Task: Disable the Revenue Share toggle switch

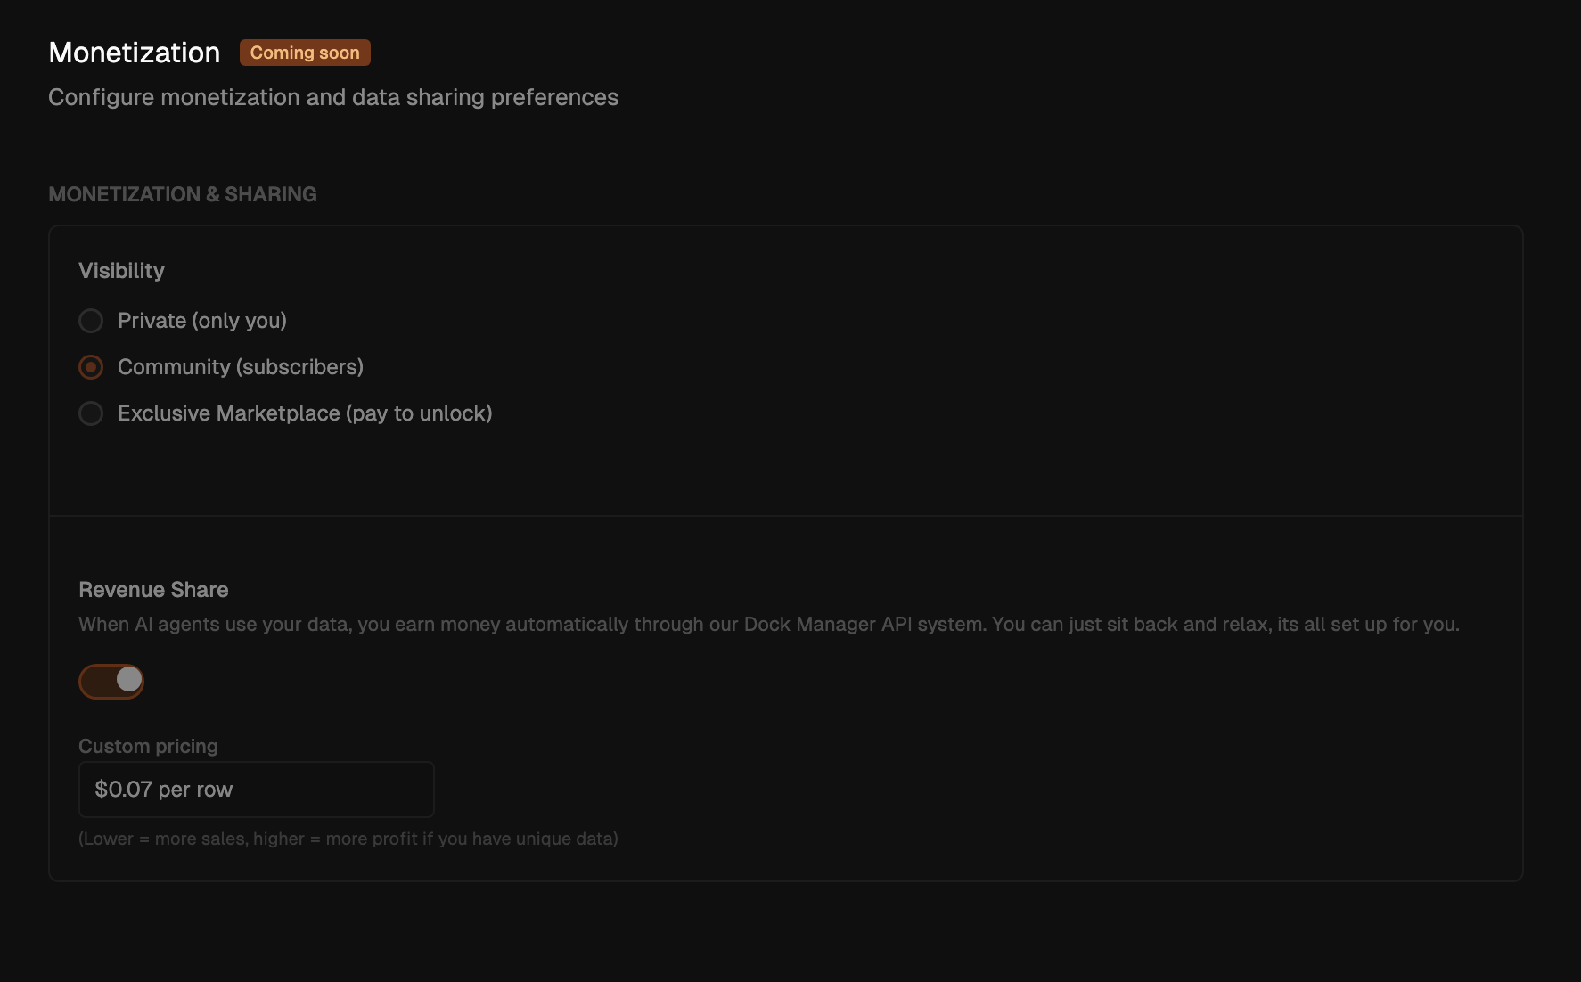Action: (111, 681)
